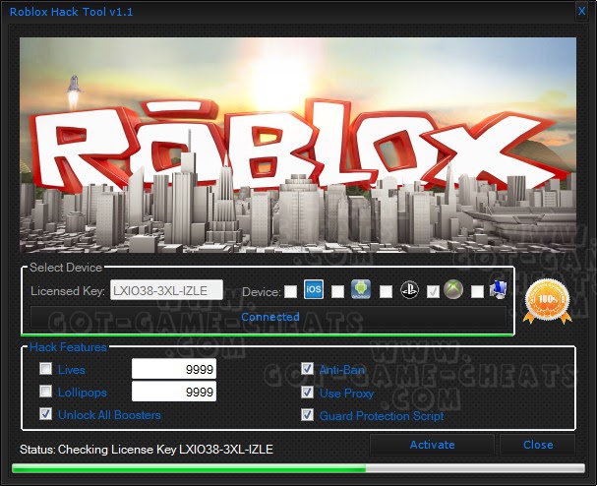This screenshot has height=486, width=597.
Task: Click the 'Anti-Ban' label text
Action: [342, 370]
